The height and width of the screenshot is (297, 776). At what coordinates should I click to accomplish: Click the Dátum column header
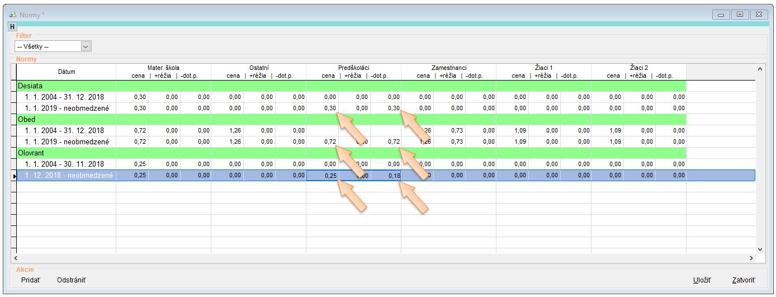click(x=66, y=72)
